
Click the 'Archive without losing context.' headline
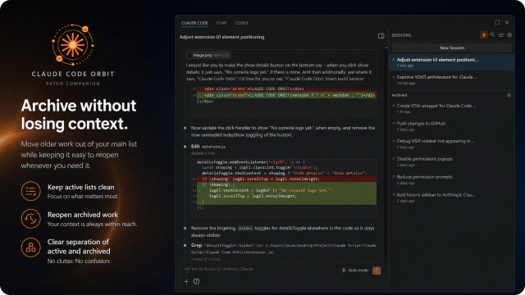(x=79, y=115)
